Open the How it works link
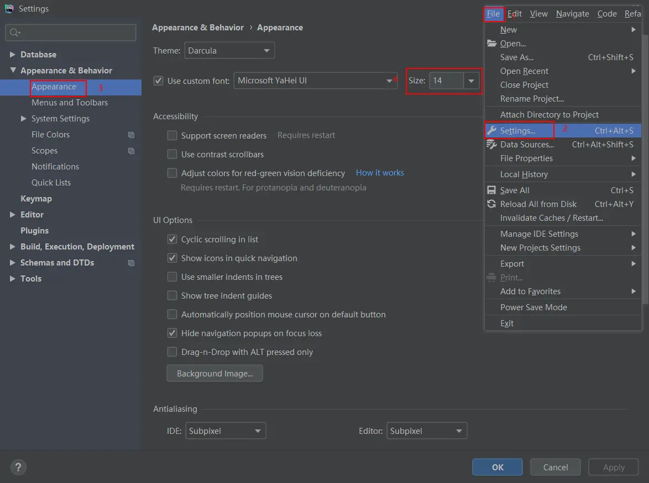 tap(380, 173)
